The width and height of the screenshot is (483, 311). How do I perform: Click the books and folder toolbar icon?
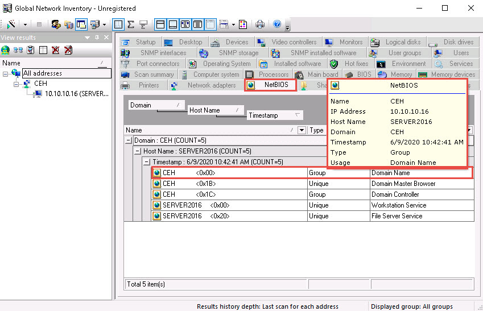(x=68, y=24)
